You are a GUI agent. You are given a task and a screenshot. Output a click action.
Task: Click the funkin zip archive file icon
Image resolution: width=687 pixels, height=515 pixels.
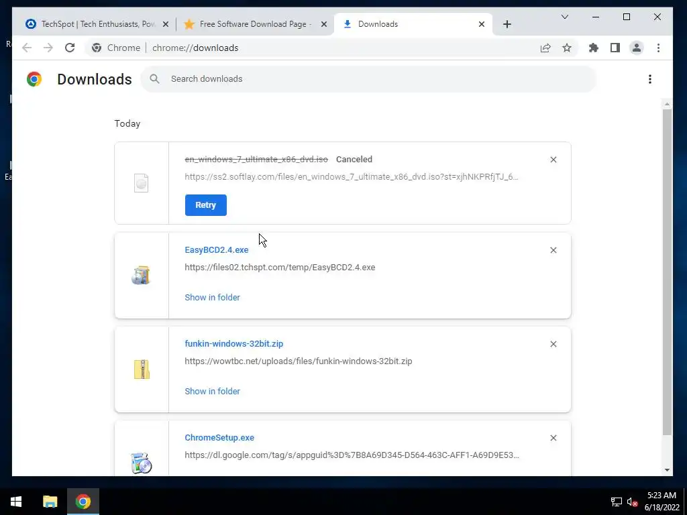(x=142, y=369)
